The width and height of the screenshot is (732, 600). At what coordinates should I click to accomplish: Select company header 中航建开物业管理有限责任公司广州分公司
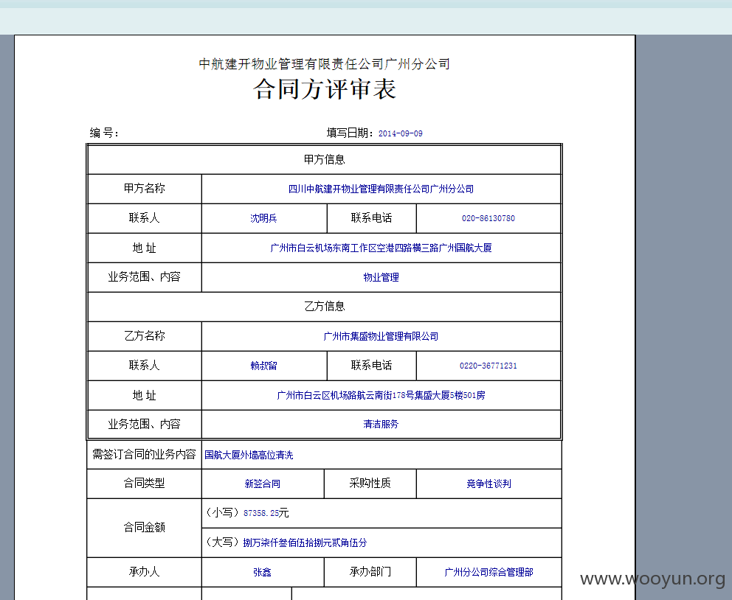tap(325, 64)
